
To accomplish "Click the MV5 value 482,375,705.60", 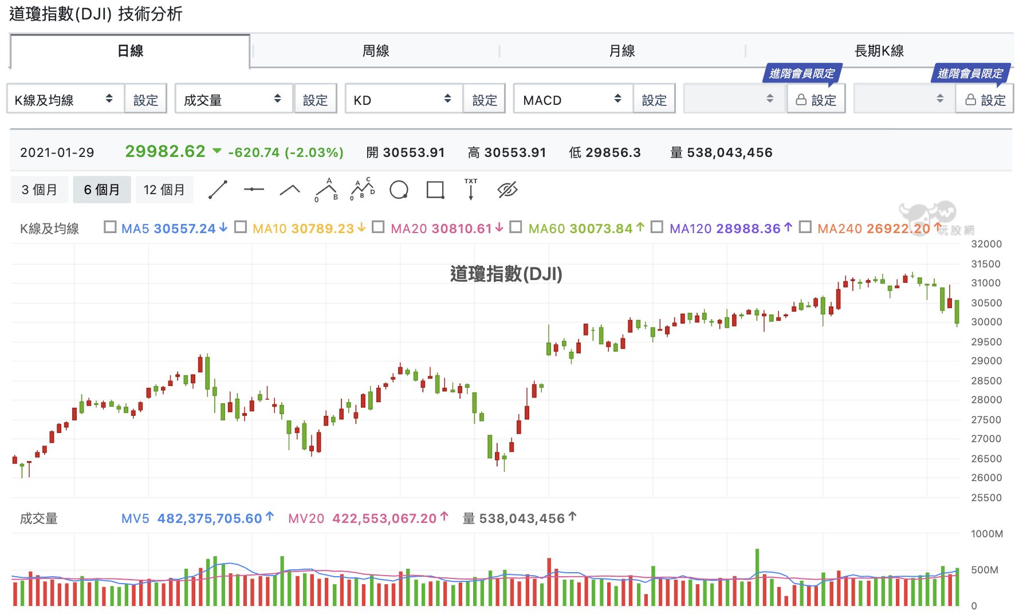I will pyautogui.click(x=210, y=518).
